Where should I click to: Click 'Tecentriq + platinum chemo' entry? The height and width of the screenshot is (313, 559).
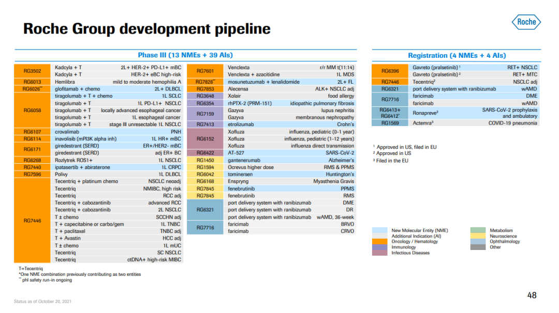point(86,181)
